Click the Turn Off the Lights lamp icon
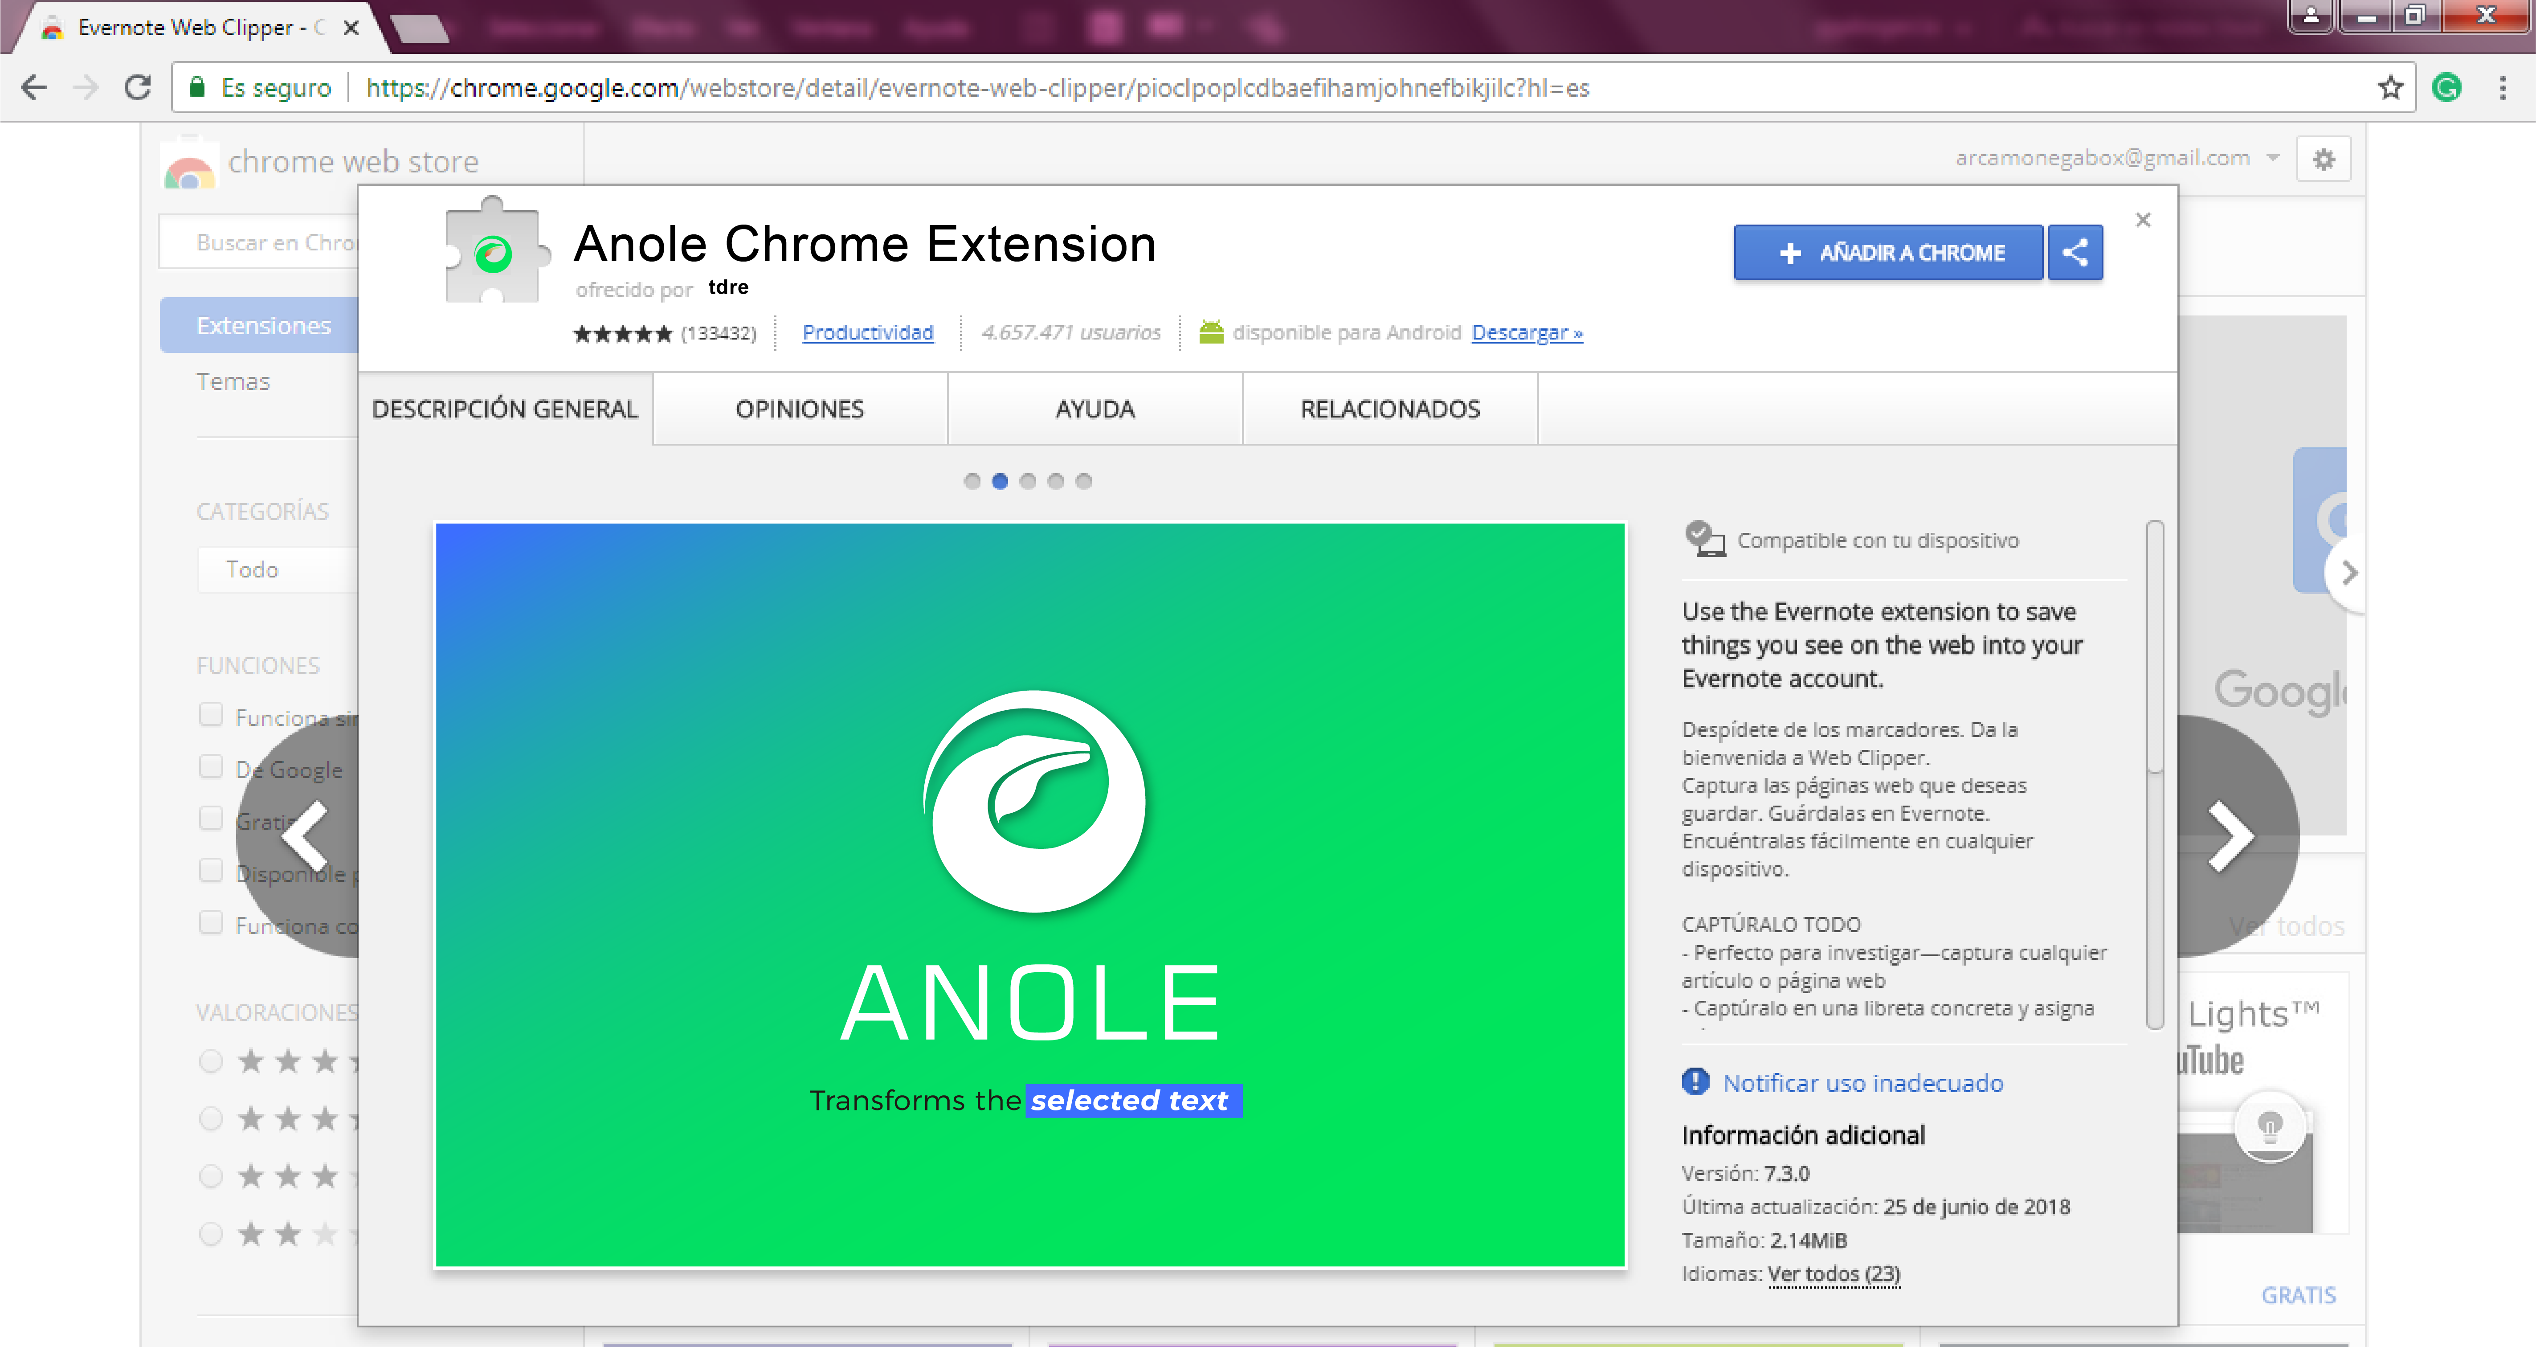Image resolution: width=2536 pixels, height=1347 pixels. click(2270, 1126)
